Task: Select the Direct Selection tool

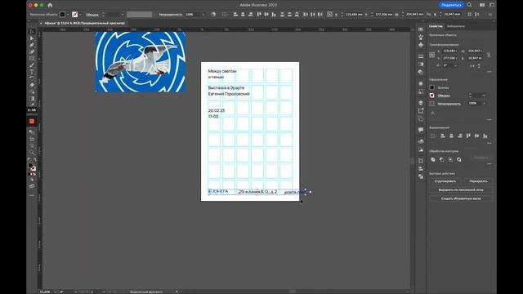Action: pos(32,38)
